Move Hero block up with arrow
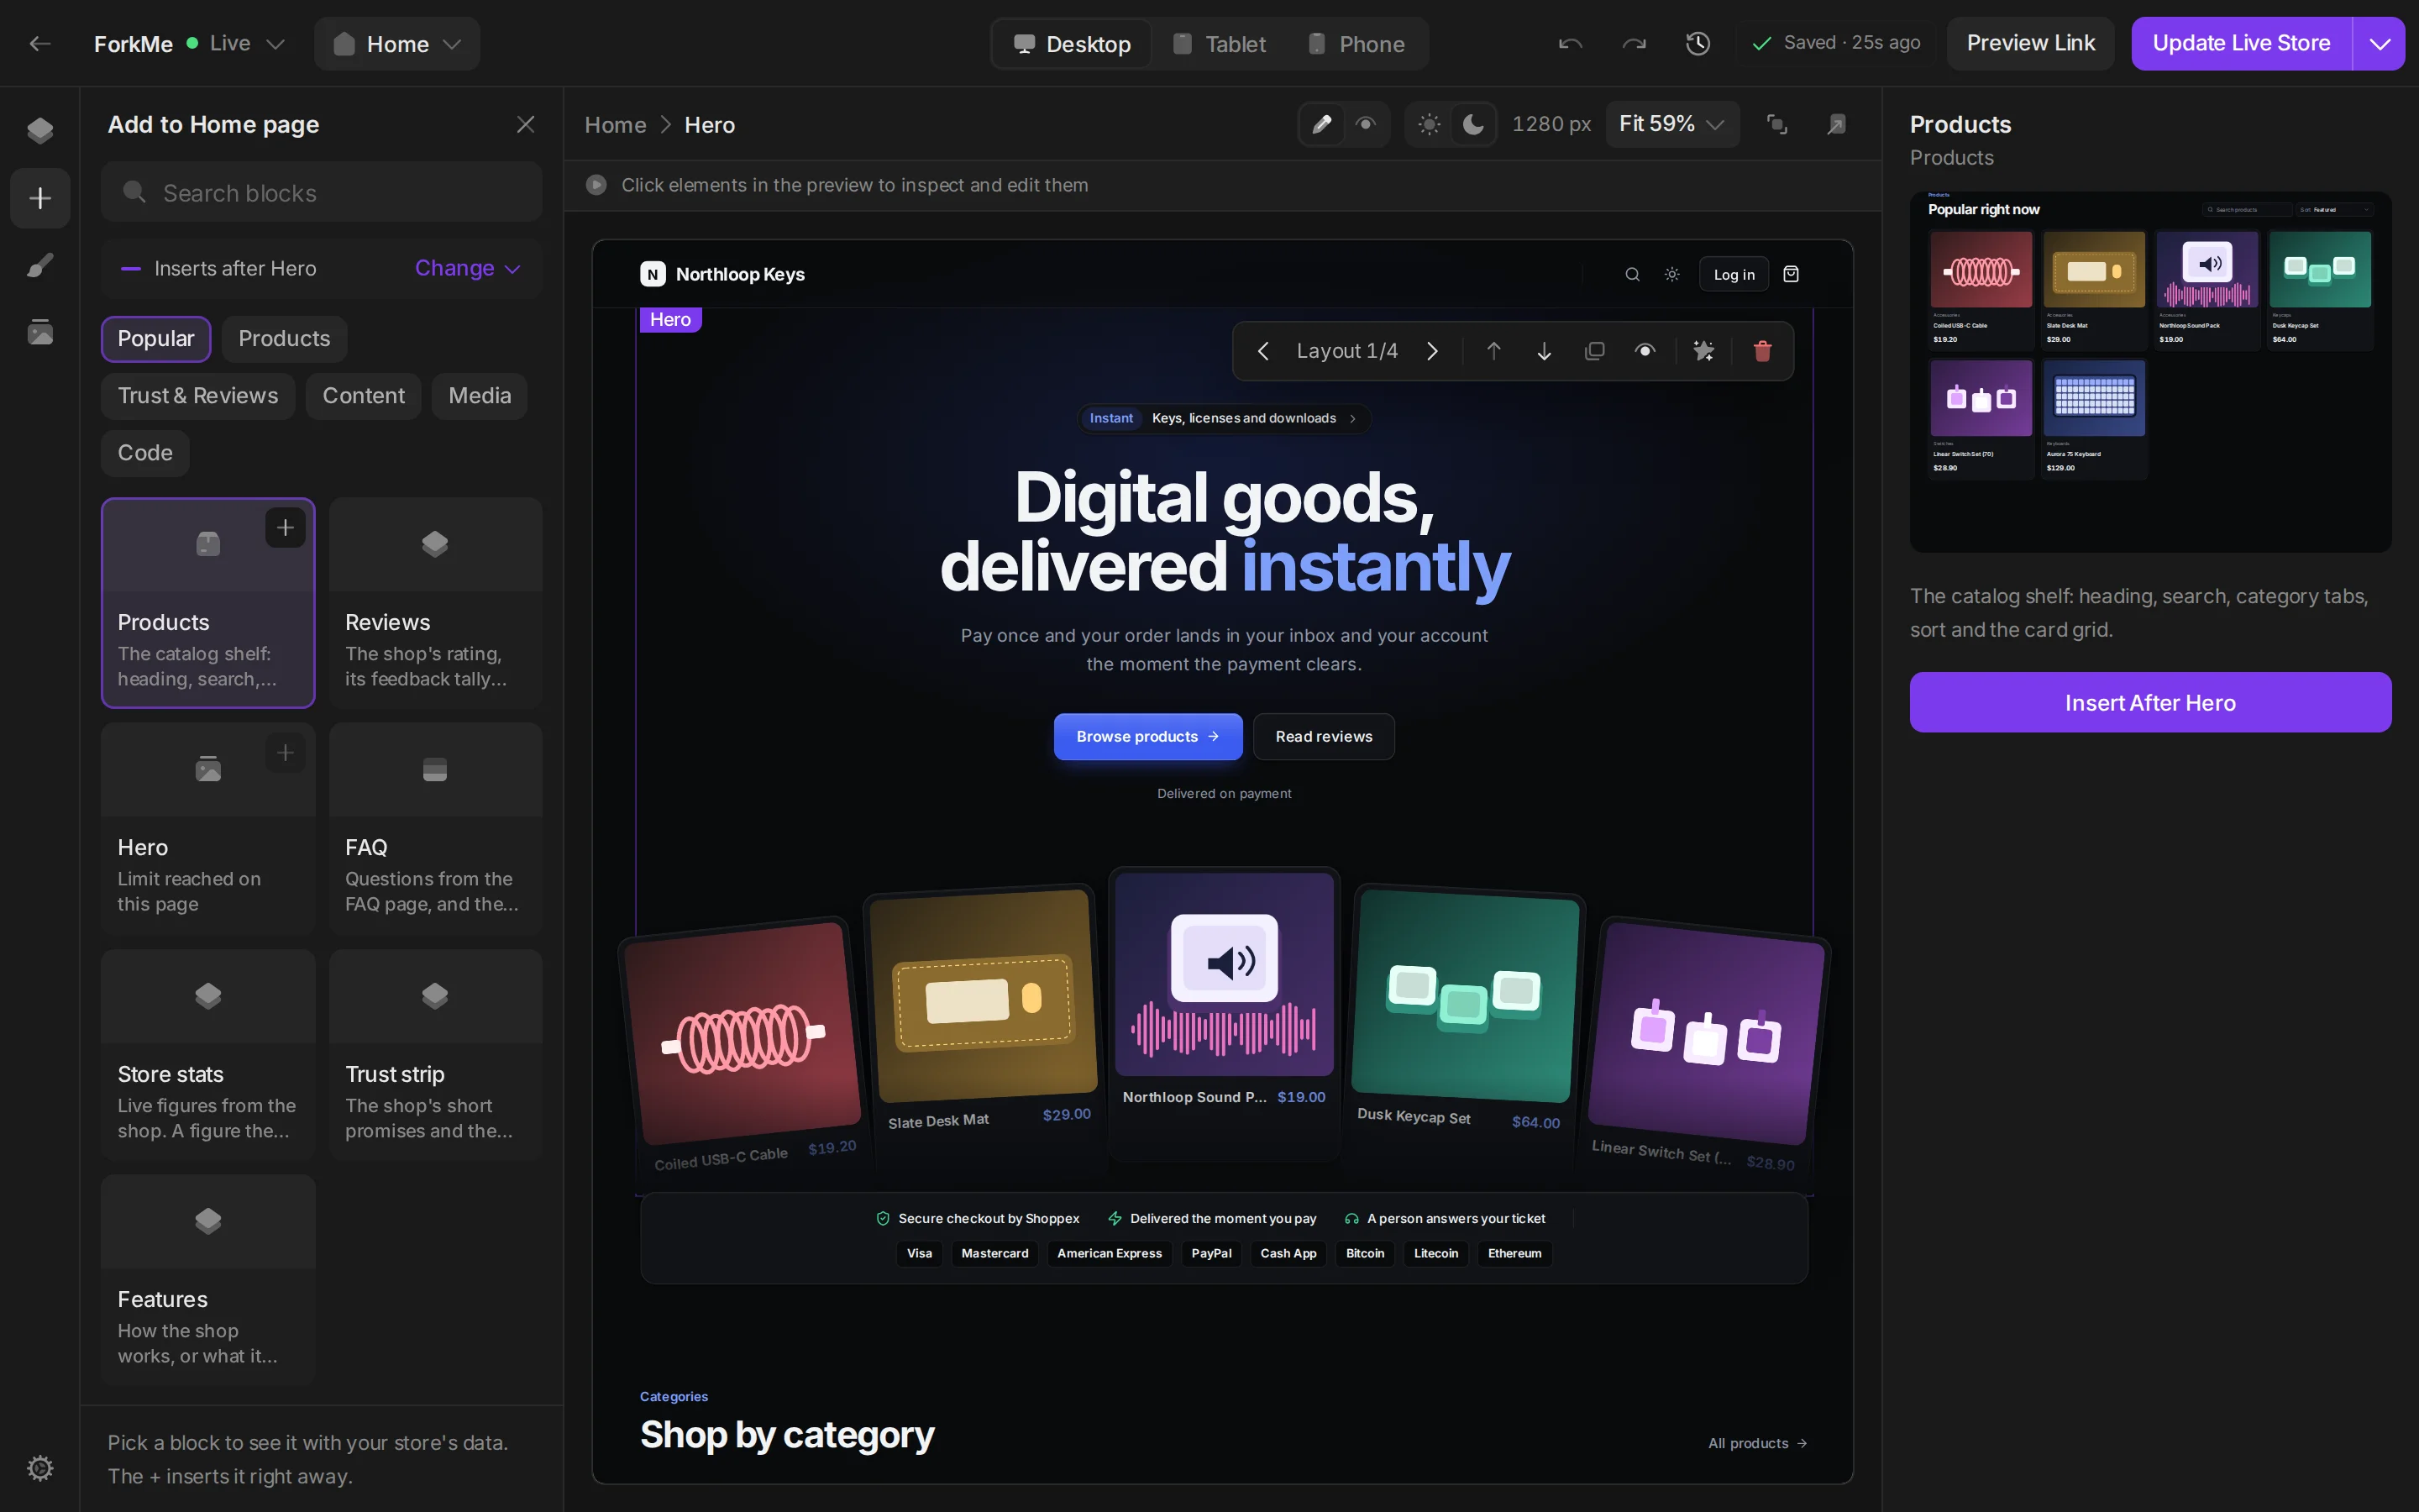The height and width of the screenshot is (1512, 2419). point(1493,351)
